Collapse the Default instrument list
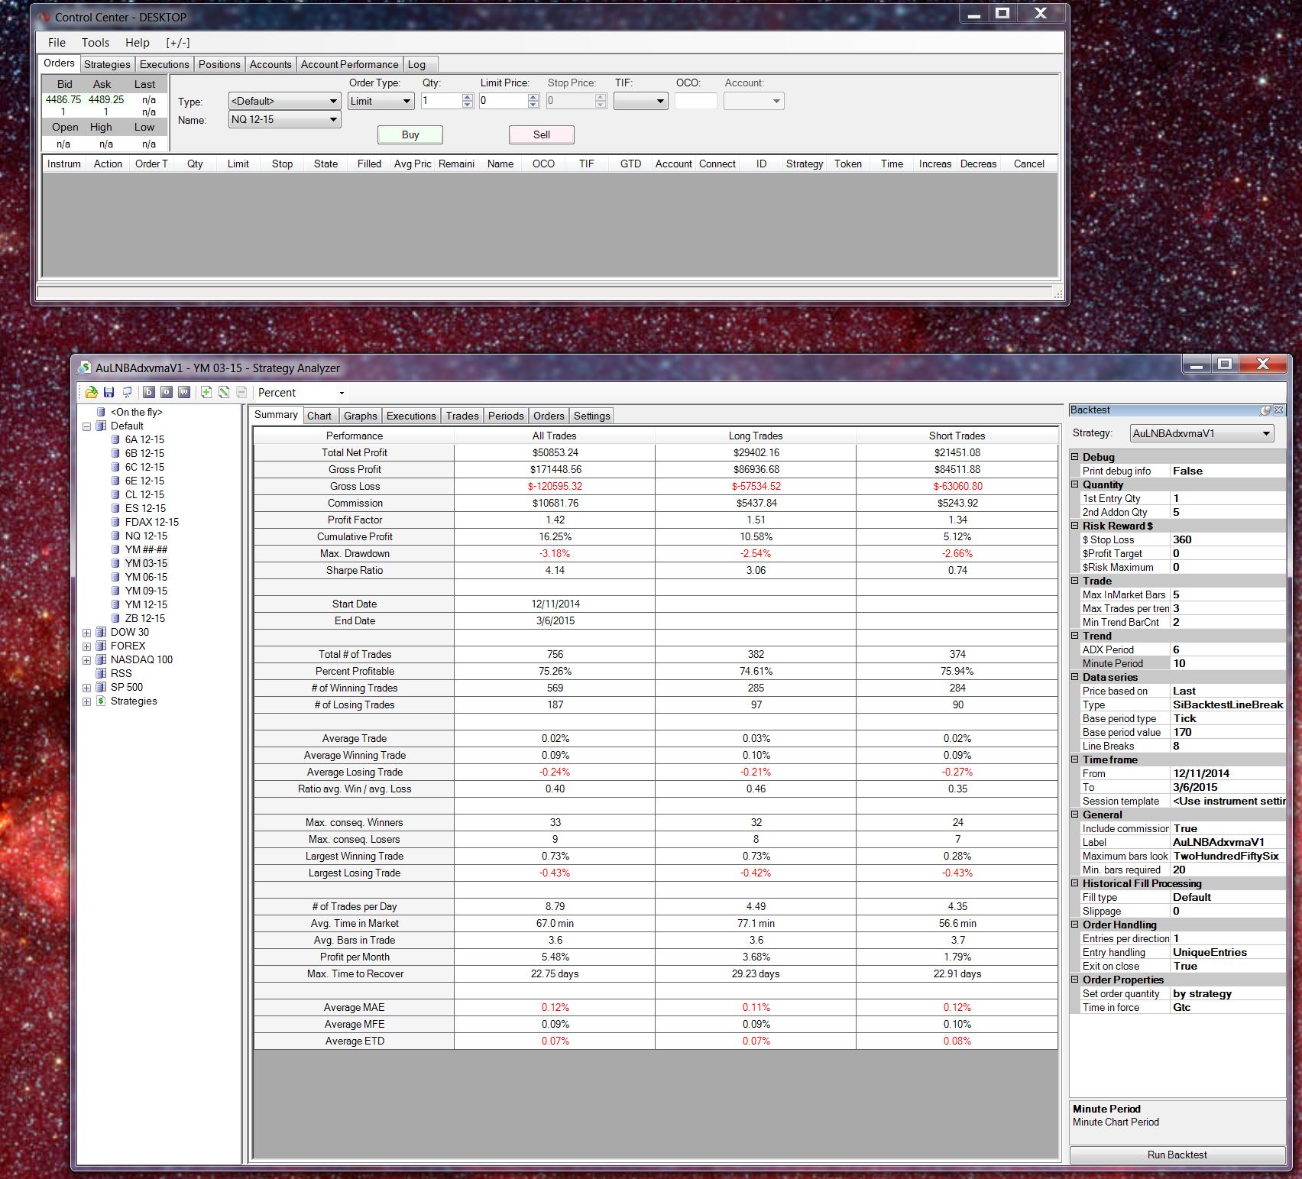Image resolution: width=1302 pixels, height=1179 pixels. pos(86,426)
